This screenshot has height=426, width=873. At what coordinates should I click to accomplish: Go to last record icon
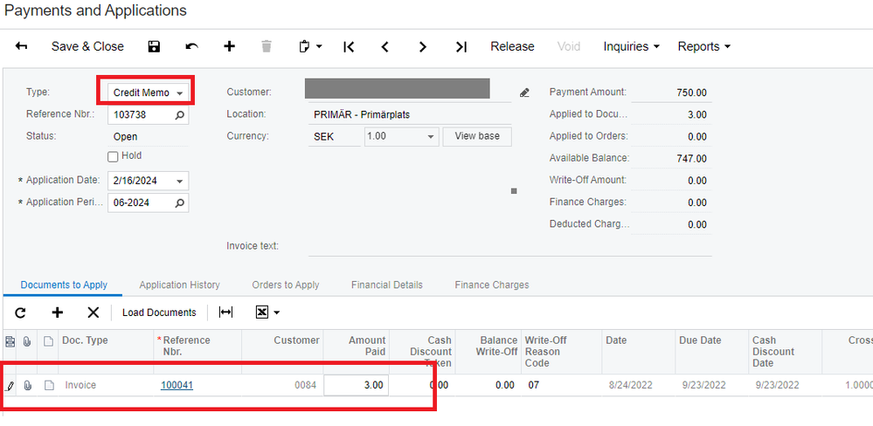pyautogui.click(x=461, y=47)
